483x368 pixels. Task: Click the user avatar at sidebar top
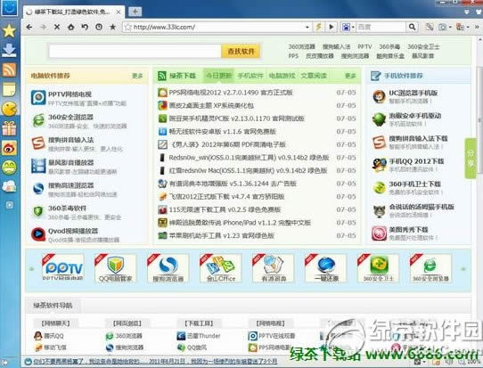click(x=9, y=7)
